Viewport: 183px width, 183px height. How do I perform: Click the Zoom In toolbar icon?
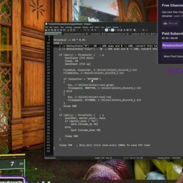click(x=92, y=30)
